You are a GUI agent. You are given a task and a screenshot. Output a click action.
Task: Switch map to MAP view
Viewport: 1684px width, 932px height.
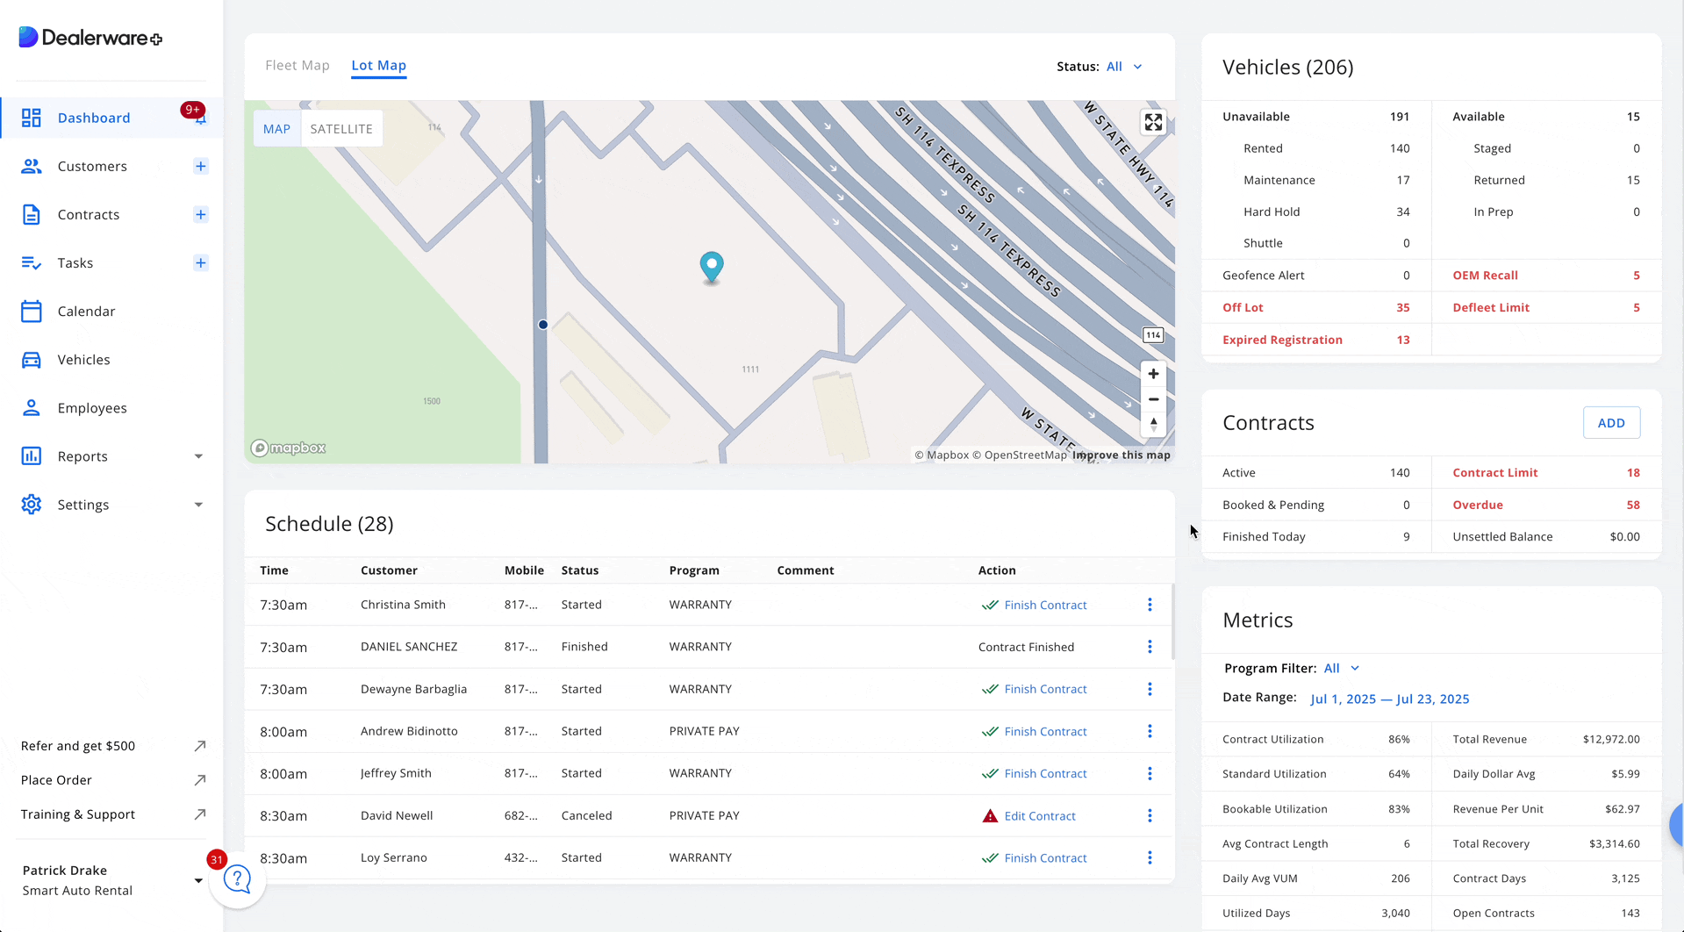[276, 129]
